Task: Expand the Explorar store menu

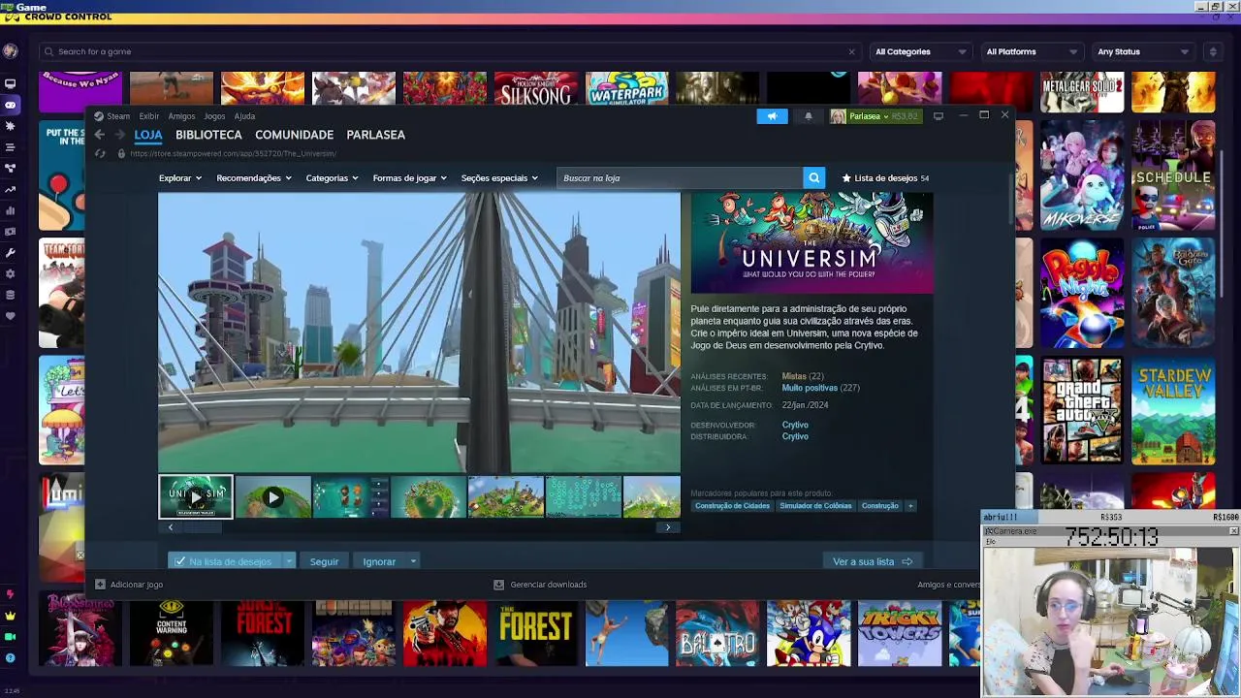Action: 180,178
